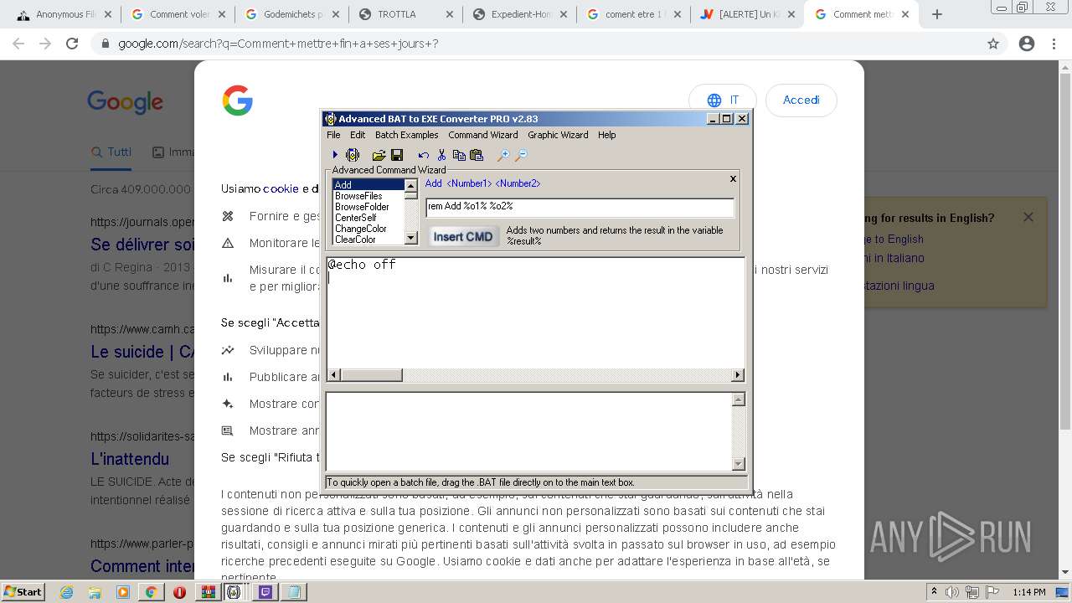This screenshot has height=603, width=1072.
Task: Switch to the [ALERTE] Un Ki tab
Action: pyautogui.click(x=747, y=14)
